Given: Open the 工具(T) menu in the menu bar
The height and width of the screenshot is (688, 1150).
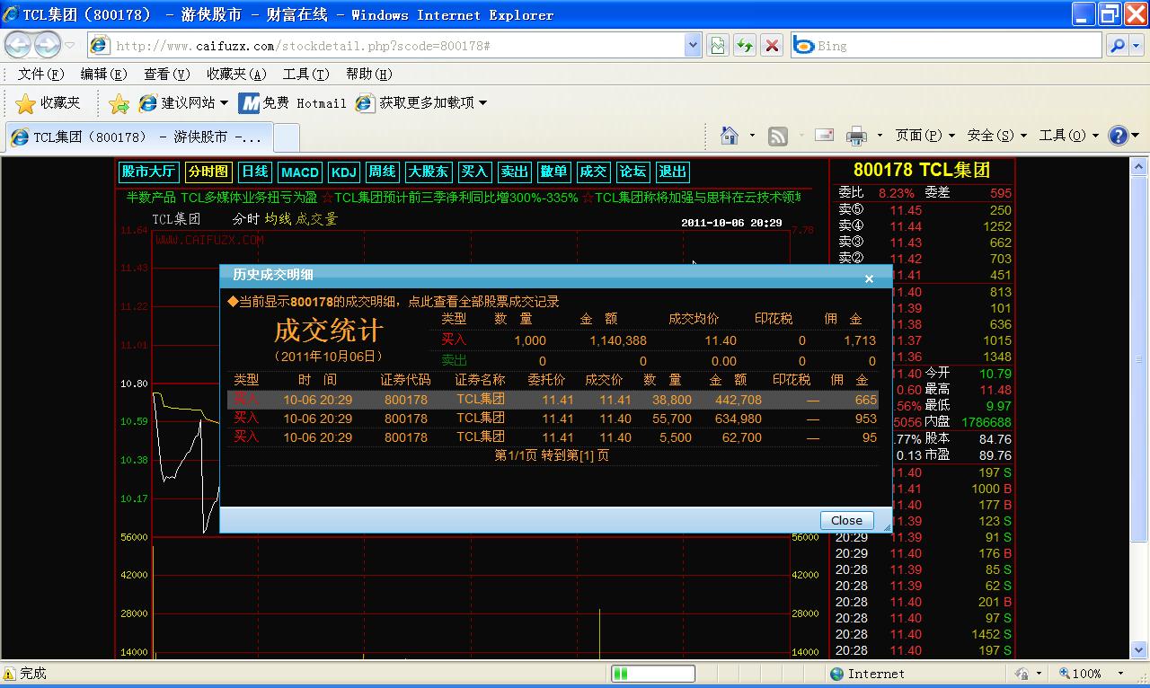Looking at the screenshot, I should (305, 75).
